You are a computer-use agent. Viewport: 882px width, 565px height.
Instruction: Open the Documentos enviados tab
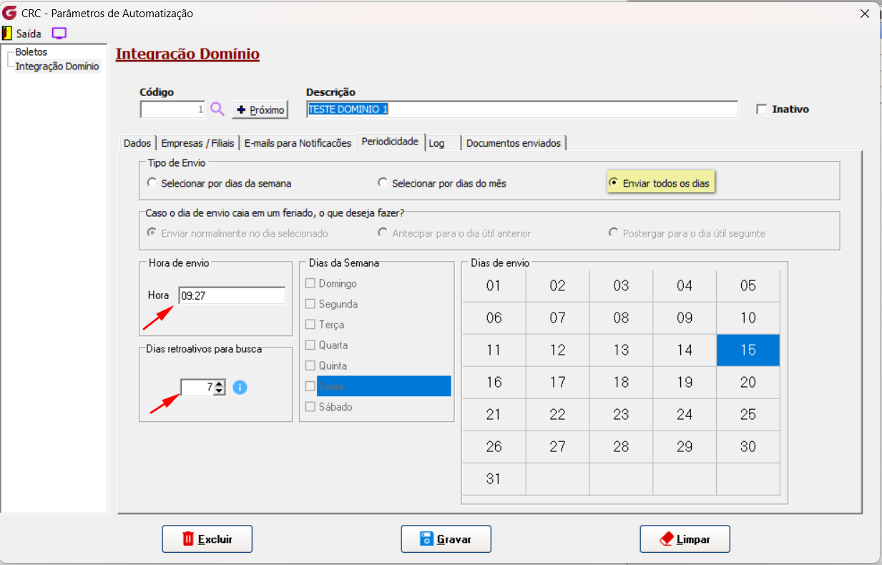tap(514, 143)
